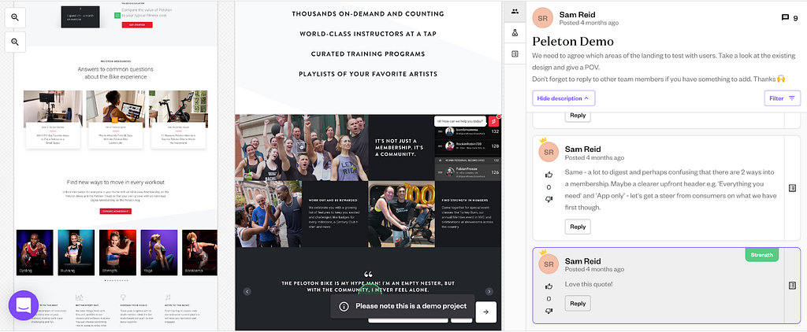Select the Strength class thumbnail

(x=117, y=253)
